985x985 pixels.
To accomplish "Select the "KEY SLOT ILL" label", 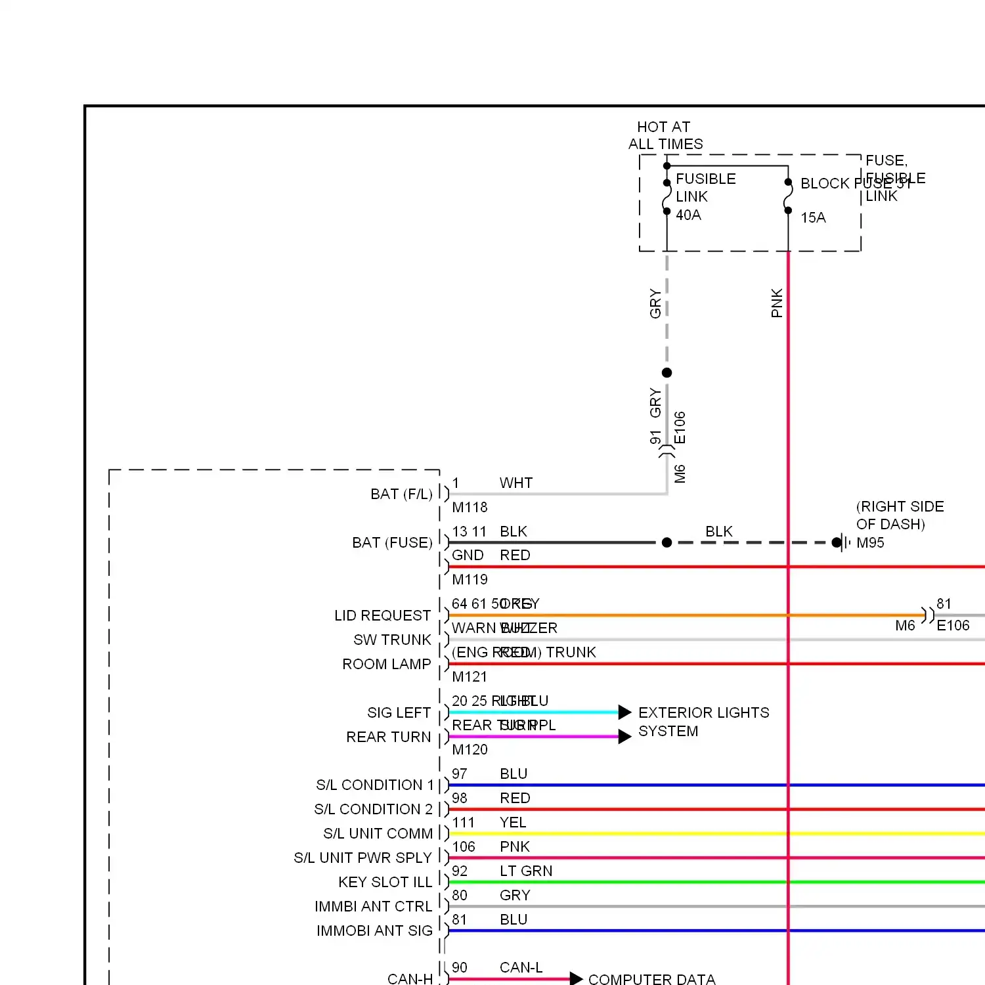I will [x=385, y=882].
